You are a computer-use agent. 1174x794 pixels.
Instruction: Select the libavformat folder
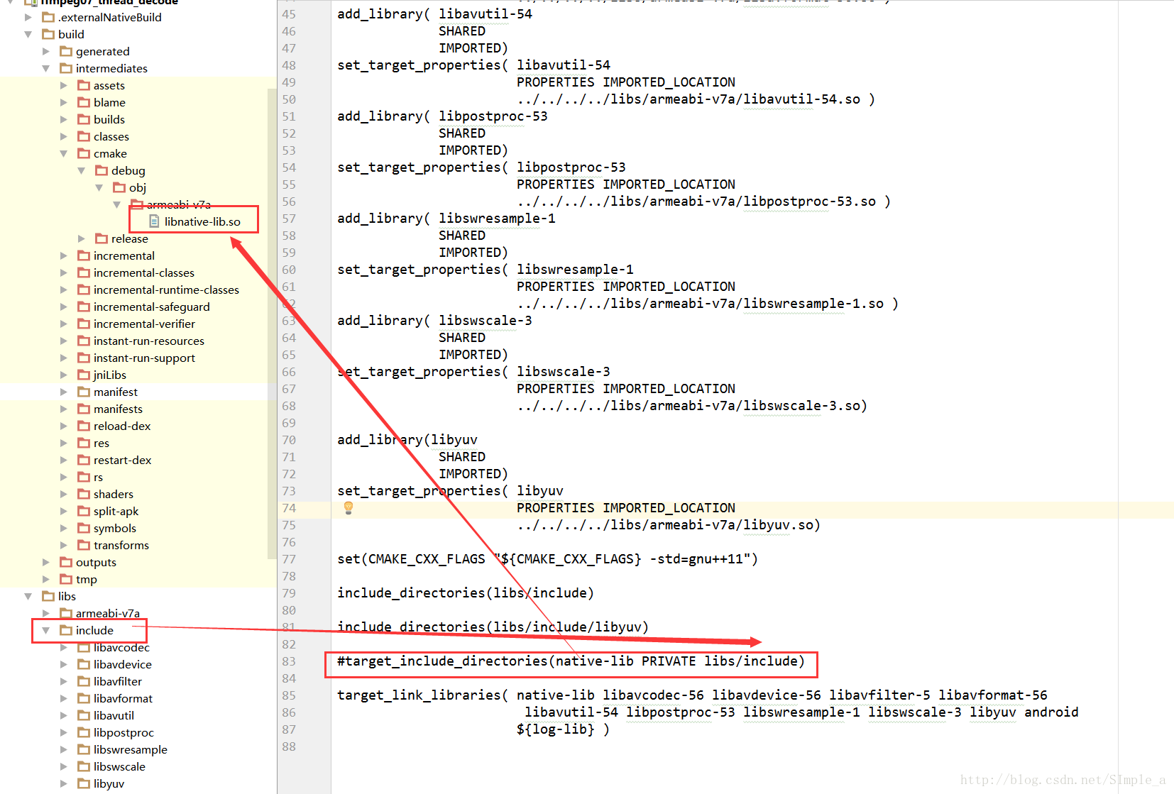(x=123, y=698)
